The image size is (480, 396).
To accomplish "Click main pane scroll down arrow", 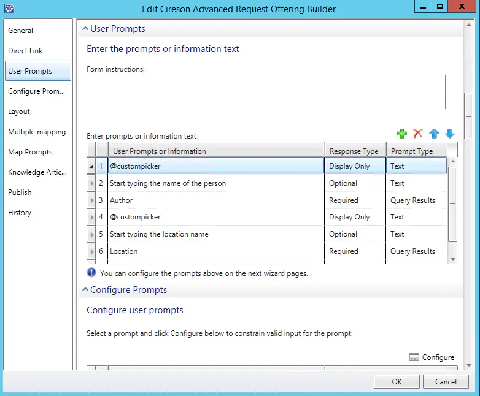I will point(468,365).
